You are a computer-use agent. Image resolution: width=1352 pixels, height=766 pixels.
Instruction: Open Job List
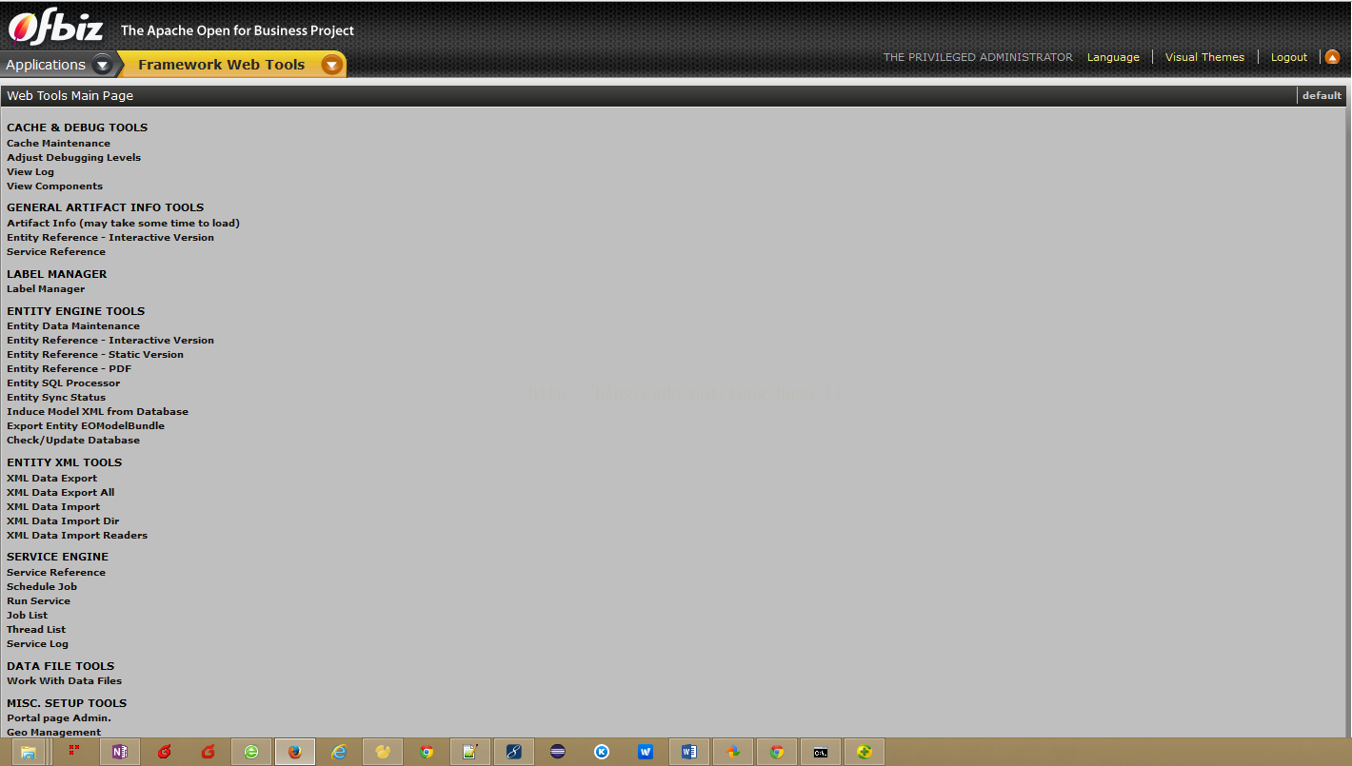(27, 616)
